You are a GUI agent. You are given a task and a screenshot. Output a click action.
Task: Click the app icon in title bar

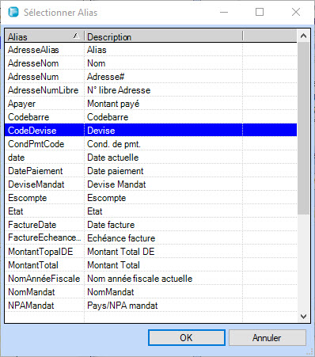pyautogui.click(x=13, y=12)
